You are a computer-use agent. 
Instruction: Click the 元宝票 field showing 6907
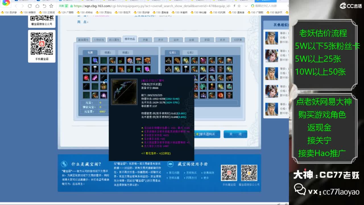point(103,112)
